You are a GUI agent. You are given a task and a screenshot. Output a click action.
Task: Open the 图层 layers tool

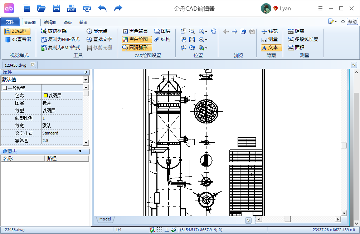[x=162, y=31]
